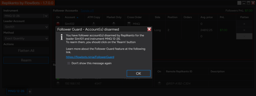Screen dimensions: 256x96
Task: Check the Cross Order MNQ box for Sim102
Action: pos(129,24)
